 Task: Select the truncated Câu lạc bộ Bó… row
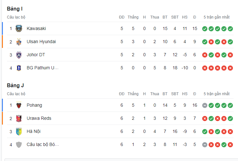120,144
